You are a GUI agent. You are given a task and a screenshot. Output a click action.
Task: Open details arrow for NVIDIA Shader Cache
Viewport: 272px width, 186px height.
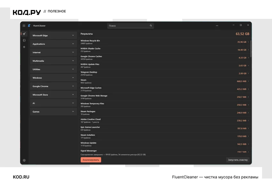(248, 50)
